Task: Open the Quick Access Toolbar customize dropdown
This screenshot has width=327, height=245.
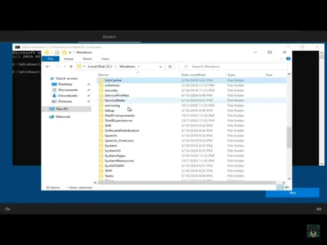Action: (70, 53)
